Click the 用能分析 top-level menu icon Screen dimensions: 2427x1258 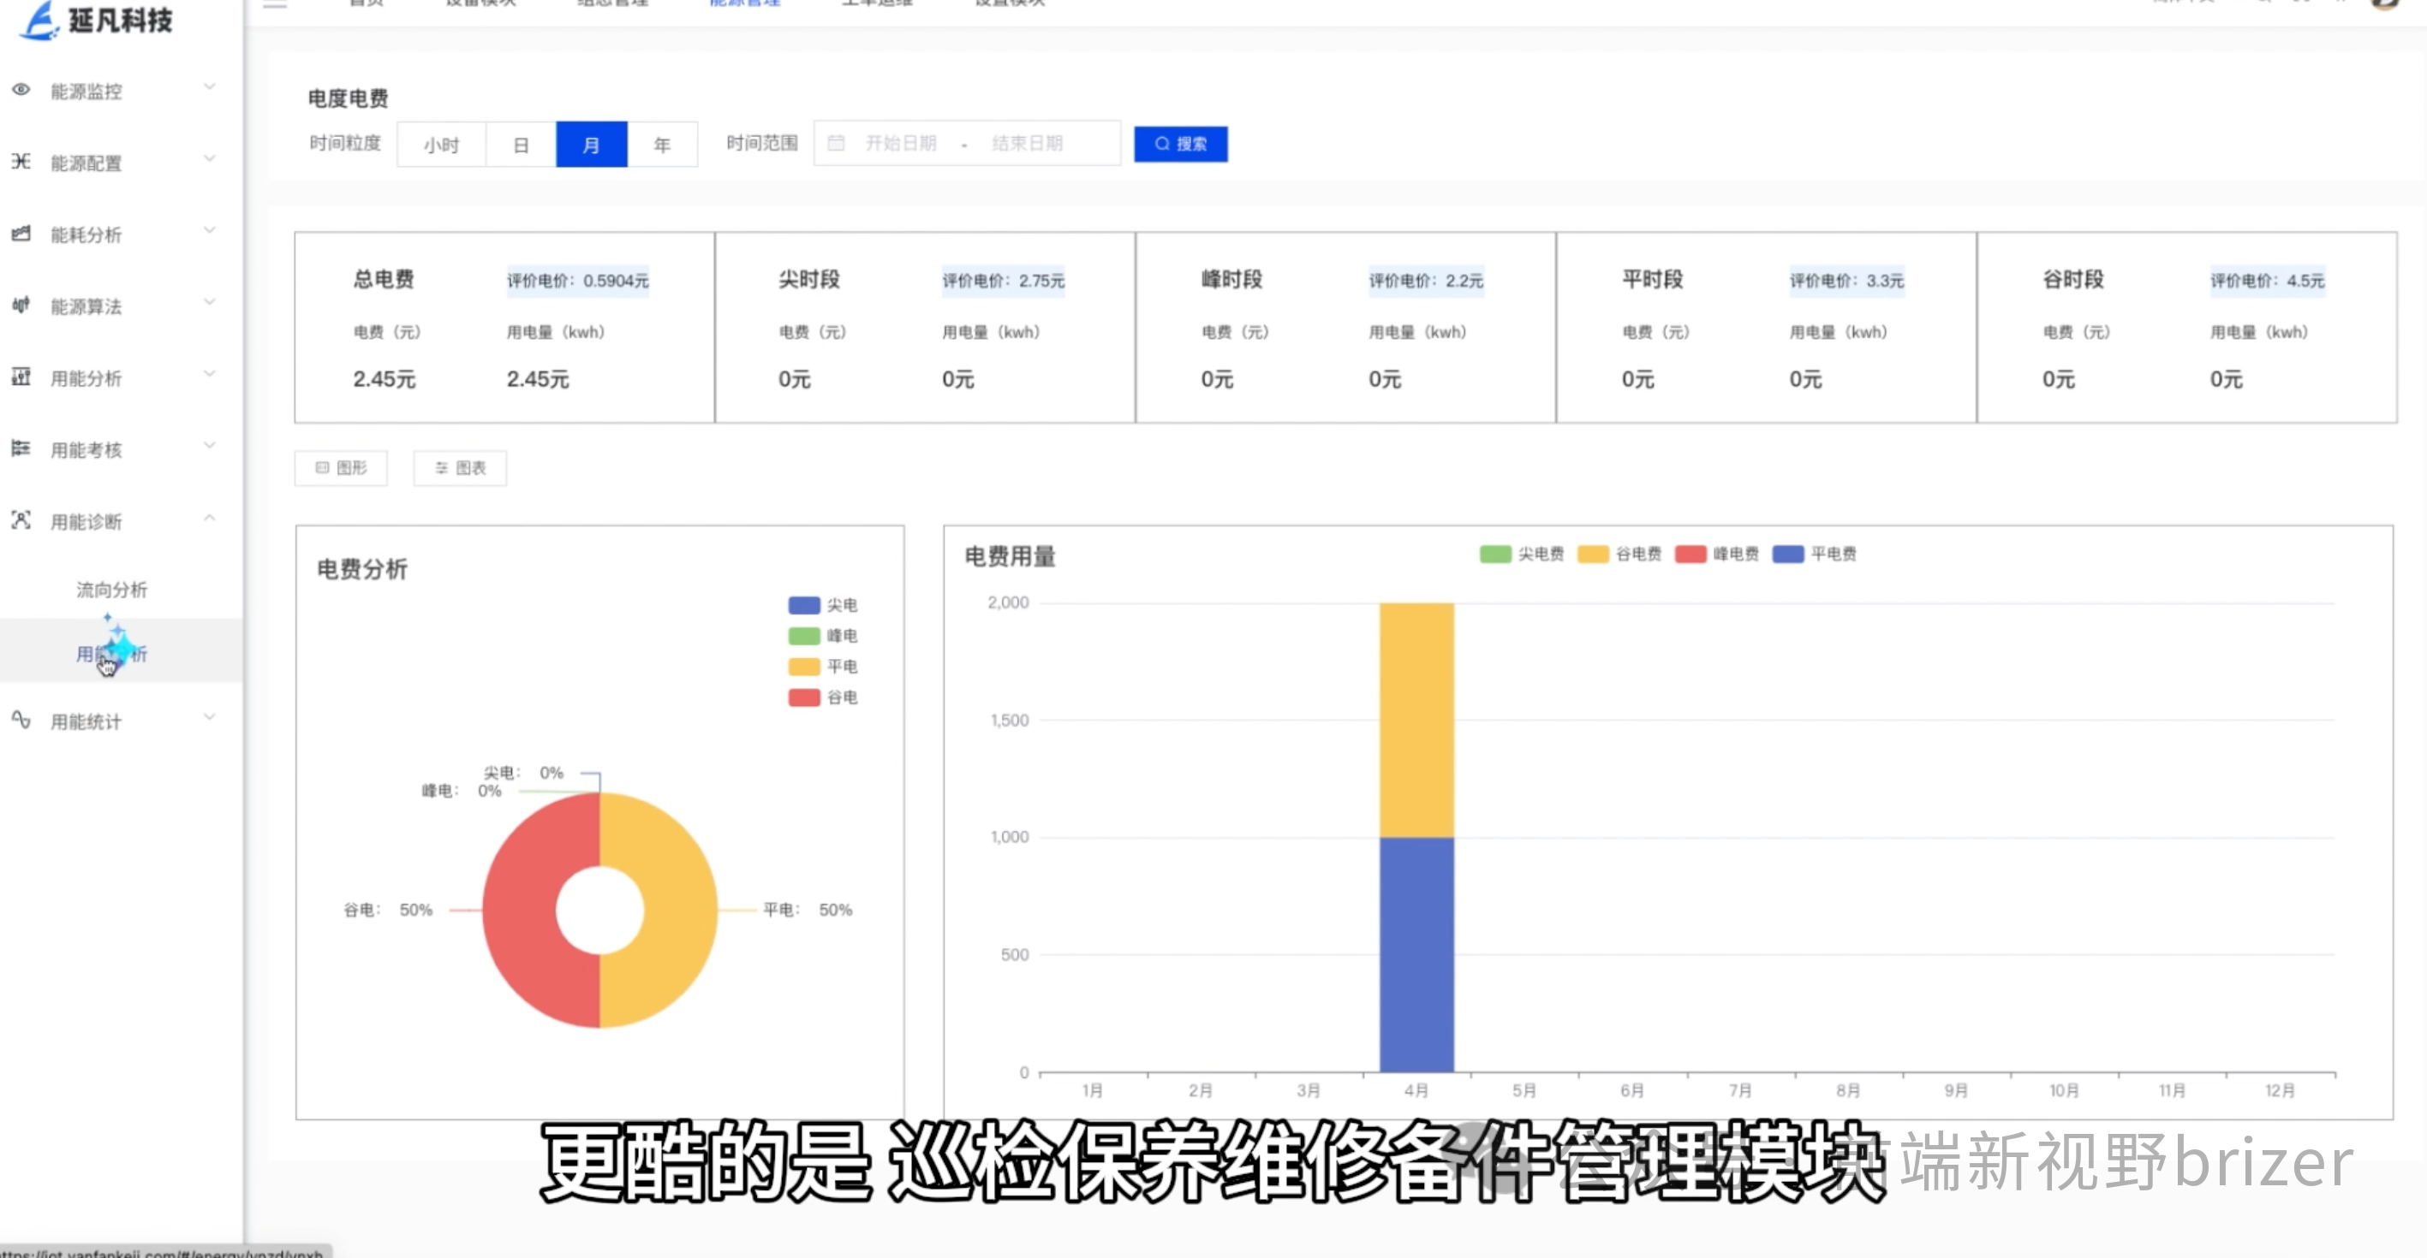point(21,376)
